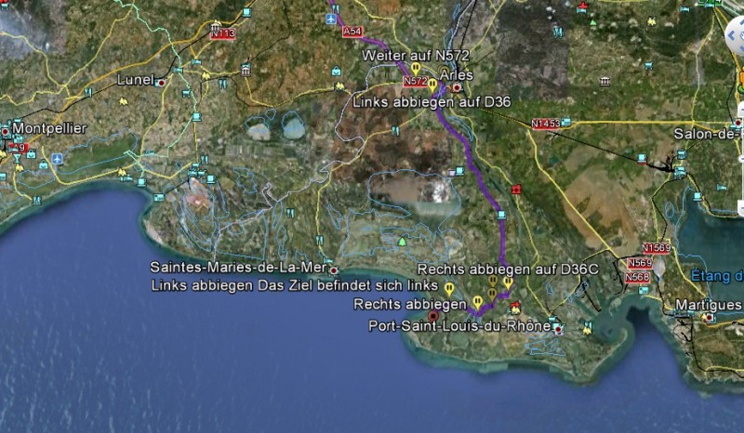Select the Links abbiegen auf D36 waypoint pin
The height and width of the screenshot is (433, 744).
point(432,85)
